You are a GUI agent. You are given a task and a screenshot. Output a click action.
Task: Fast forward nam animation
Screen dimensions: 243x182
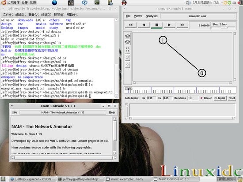click(182, 25)
